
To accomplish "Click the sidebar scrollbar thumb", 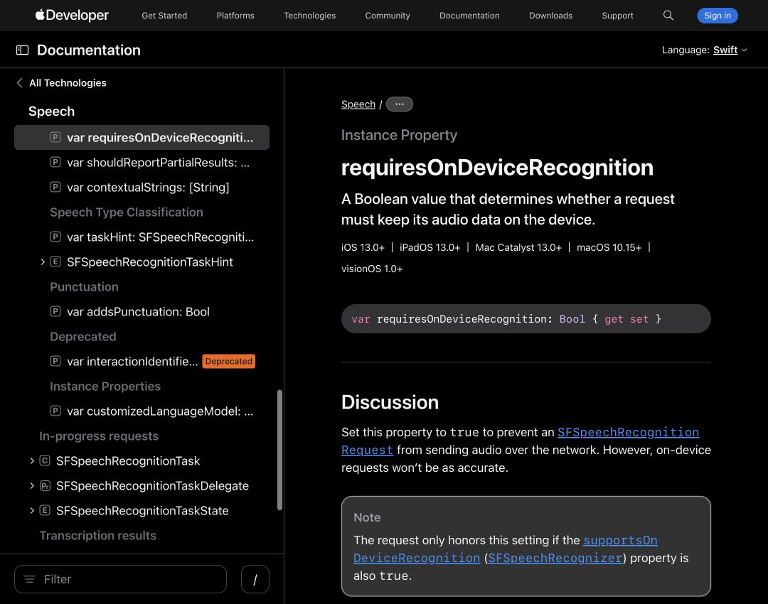I will (x=279, y=450).
